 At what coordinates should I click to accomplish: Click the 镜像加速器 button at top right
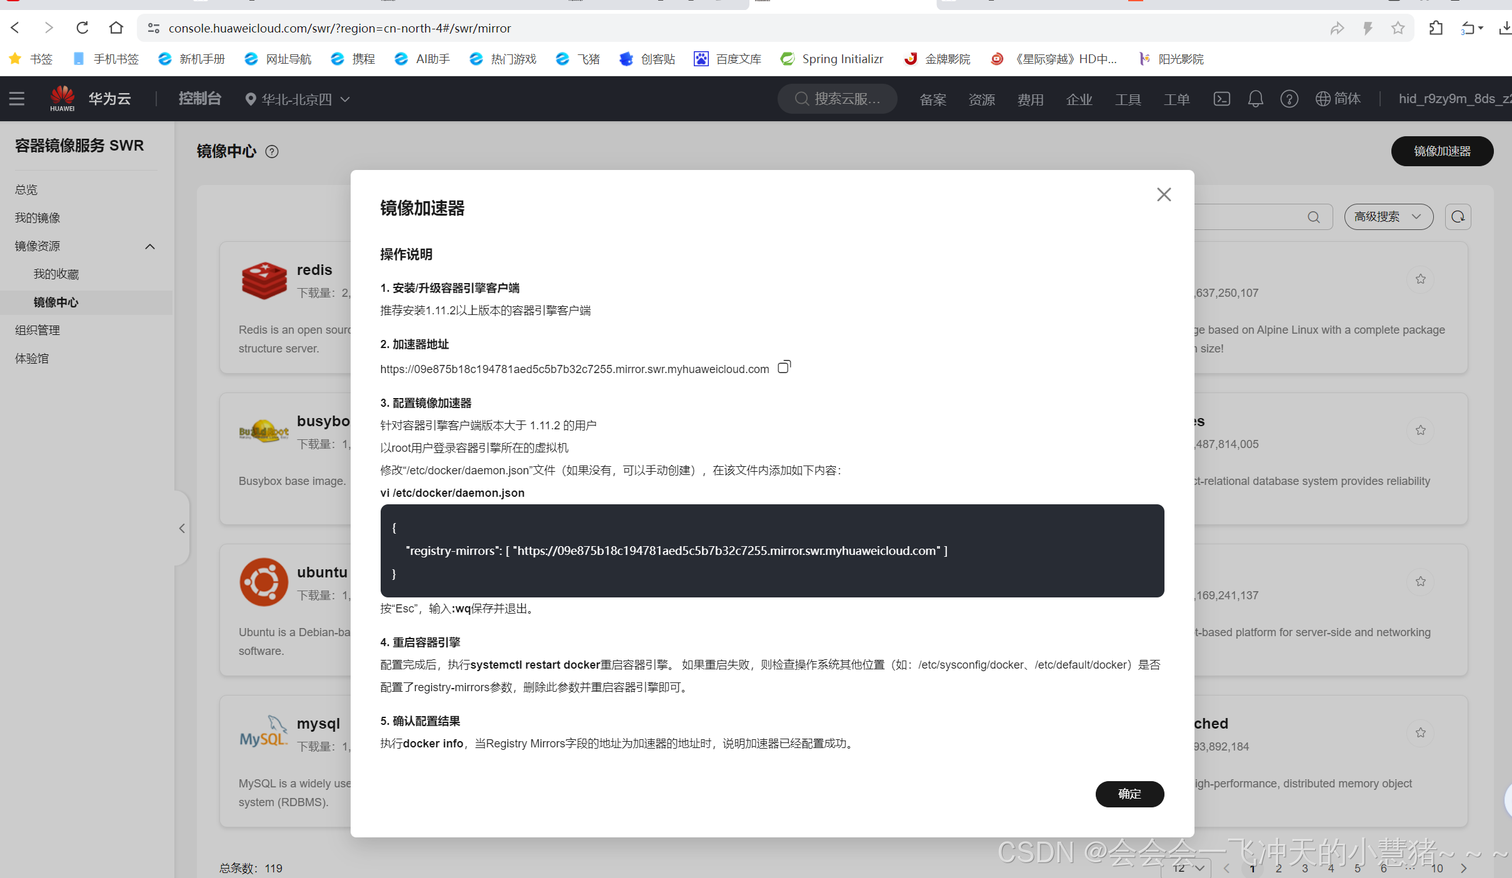[1441, 151]
